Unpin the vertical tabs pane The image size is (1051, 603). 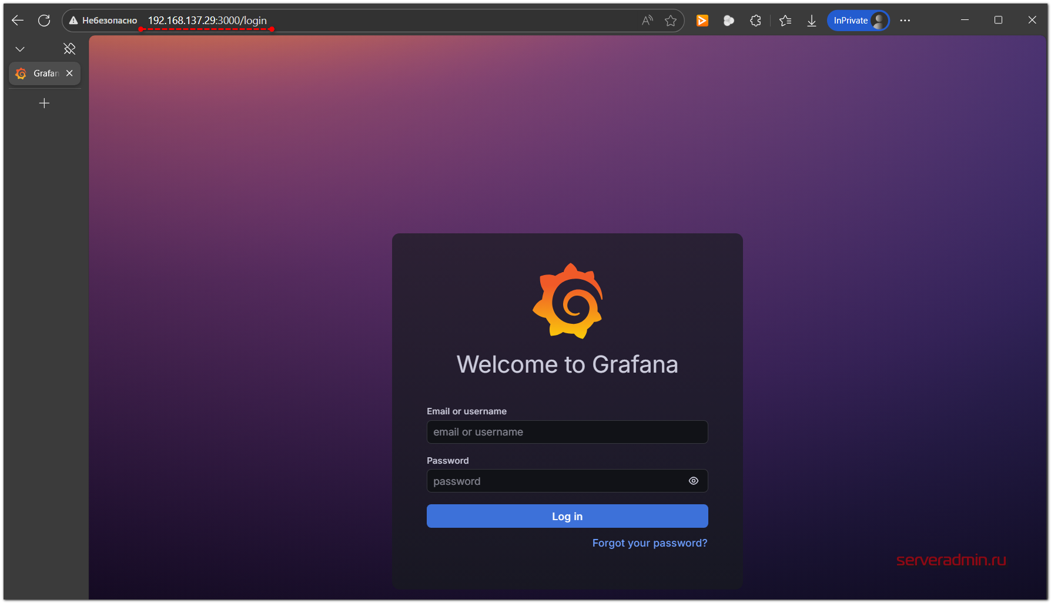[x=69, y=49]
